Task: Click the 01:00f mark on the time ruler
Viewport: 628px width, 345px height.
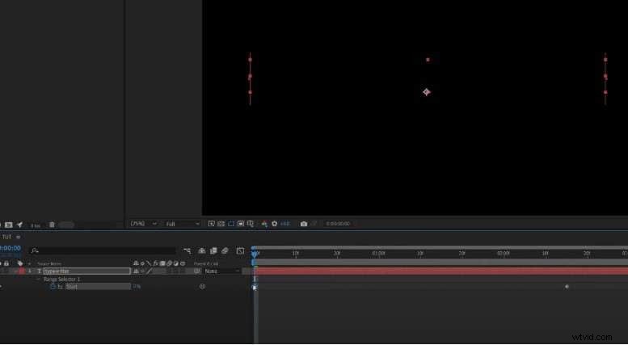Action: (378, 254)
